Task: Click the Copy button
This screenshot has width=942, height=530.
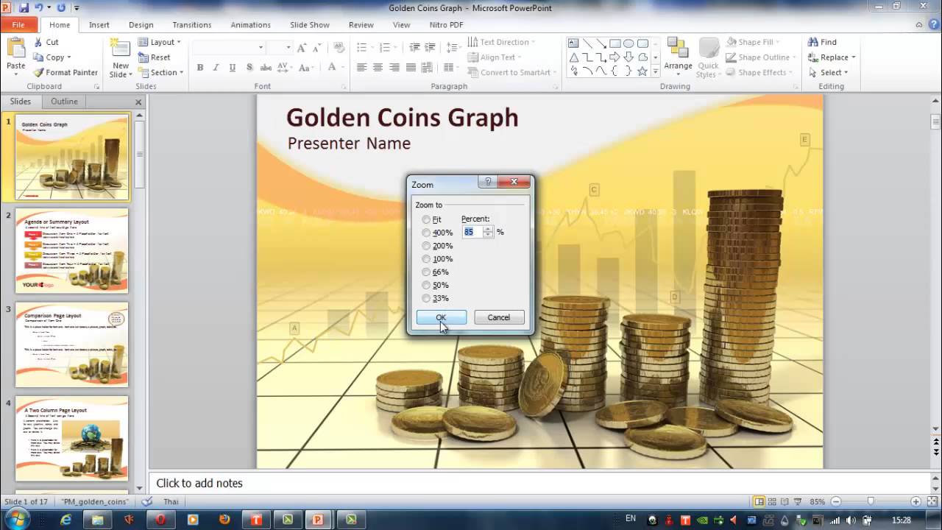Action: [52, 57]
